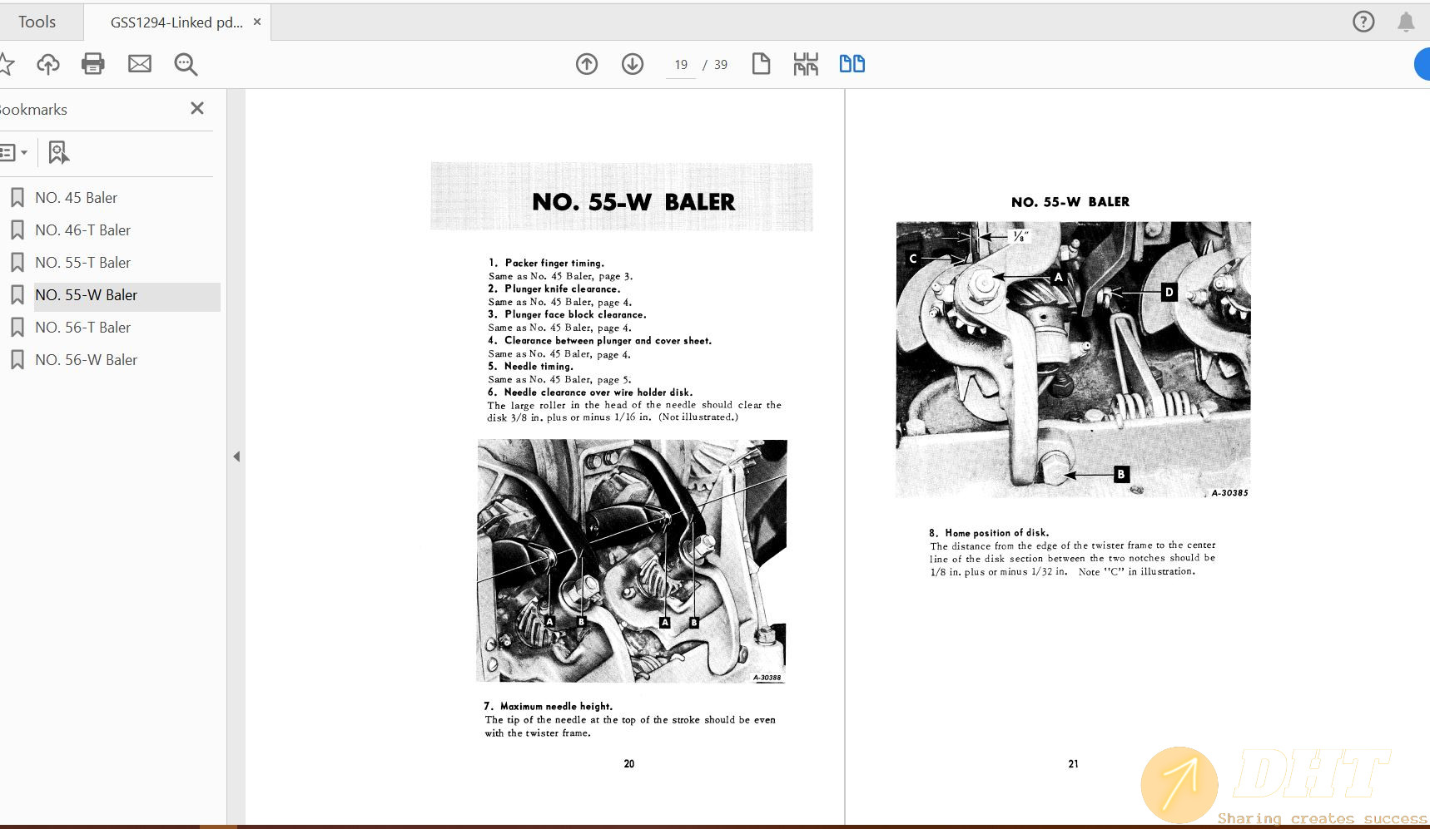This screenshot has width=1430, height=829.
Task: Click the print document icon
Action: (92, 64)
